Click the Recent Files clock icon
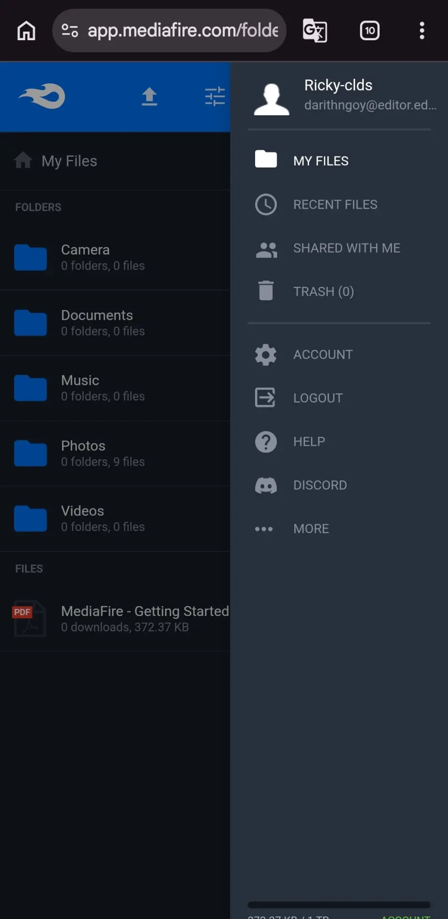The image size is (448, 919). 266,205
